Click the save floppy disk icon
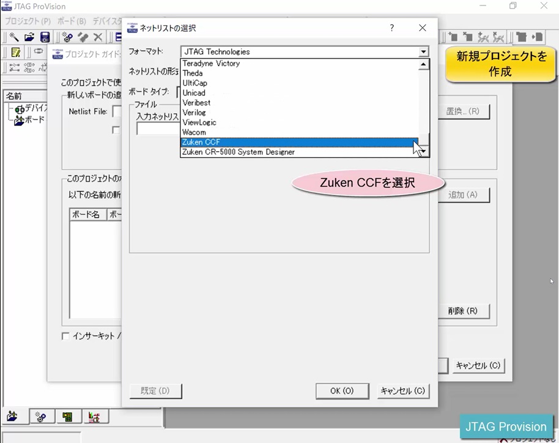Image resolution: width=559 pixels, height=443 pixels. pos(45,37)
